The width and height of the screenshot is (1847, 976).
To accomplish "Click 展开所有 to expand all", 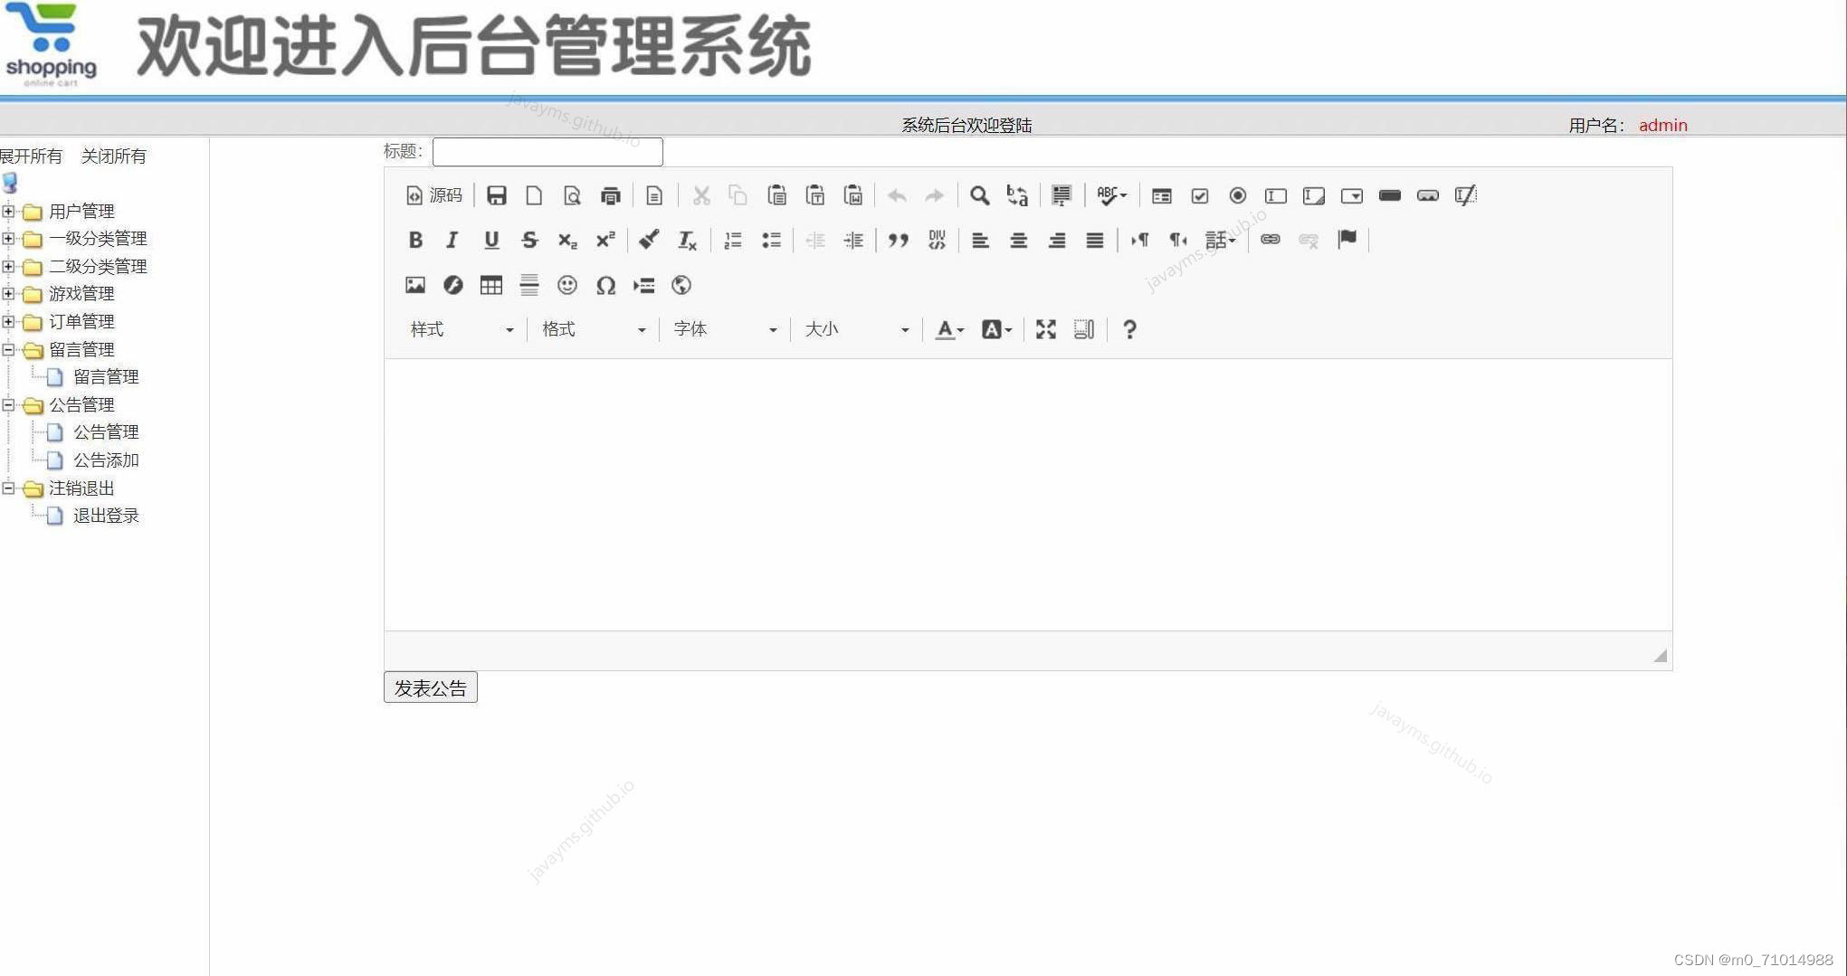I will pos(31,156).
